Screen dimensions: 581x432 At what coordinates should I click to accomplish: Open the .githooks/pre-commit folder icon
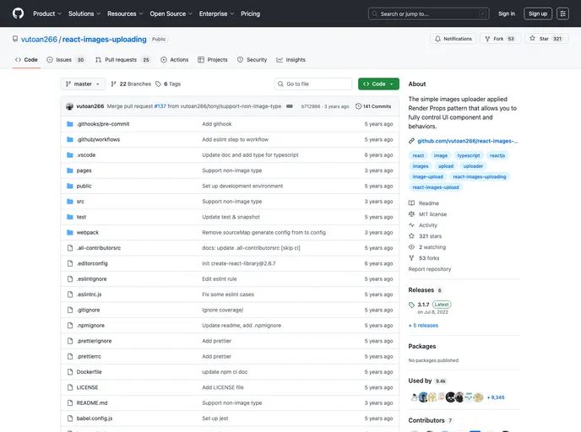pyautogui.click(x=69, y=124)
